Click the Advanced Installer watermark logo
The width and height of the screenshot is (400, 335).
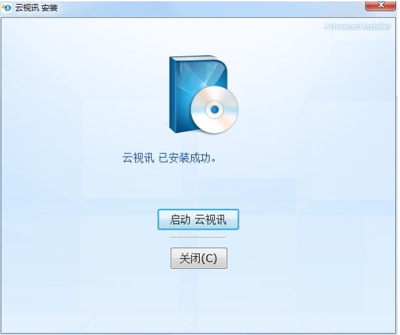click(x=358, y=27)
